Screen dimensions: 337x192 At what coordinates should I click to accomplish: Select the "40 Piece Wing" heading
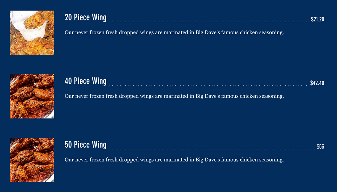coord(86,81)
